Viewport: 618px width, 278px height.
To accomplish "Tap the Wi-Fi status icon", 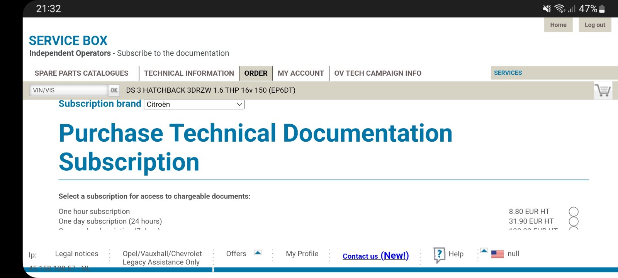I will click(x=560, y=8).
